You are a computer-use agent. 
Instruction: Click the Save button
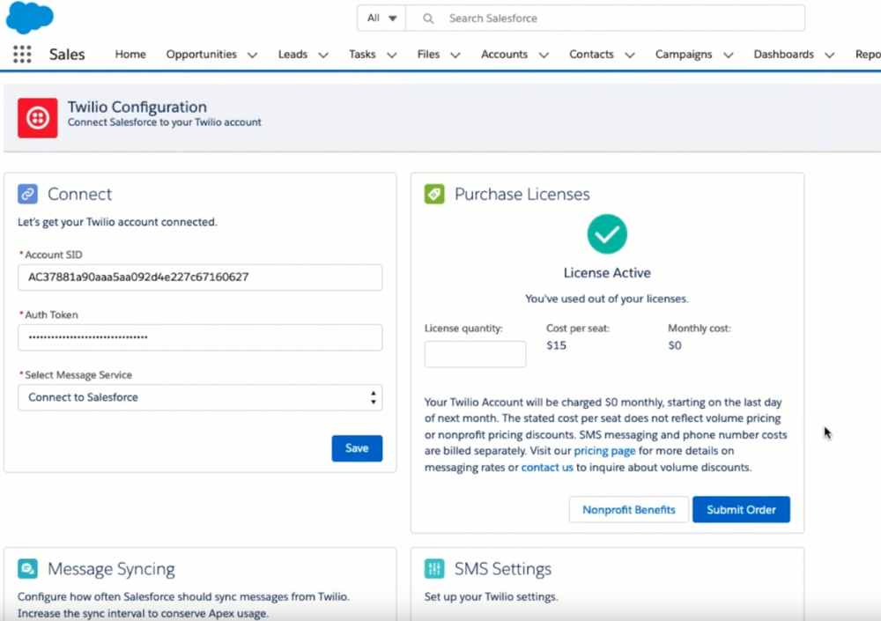(357, 448)
